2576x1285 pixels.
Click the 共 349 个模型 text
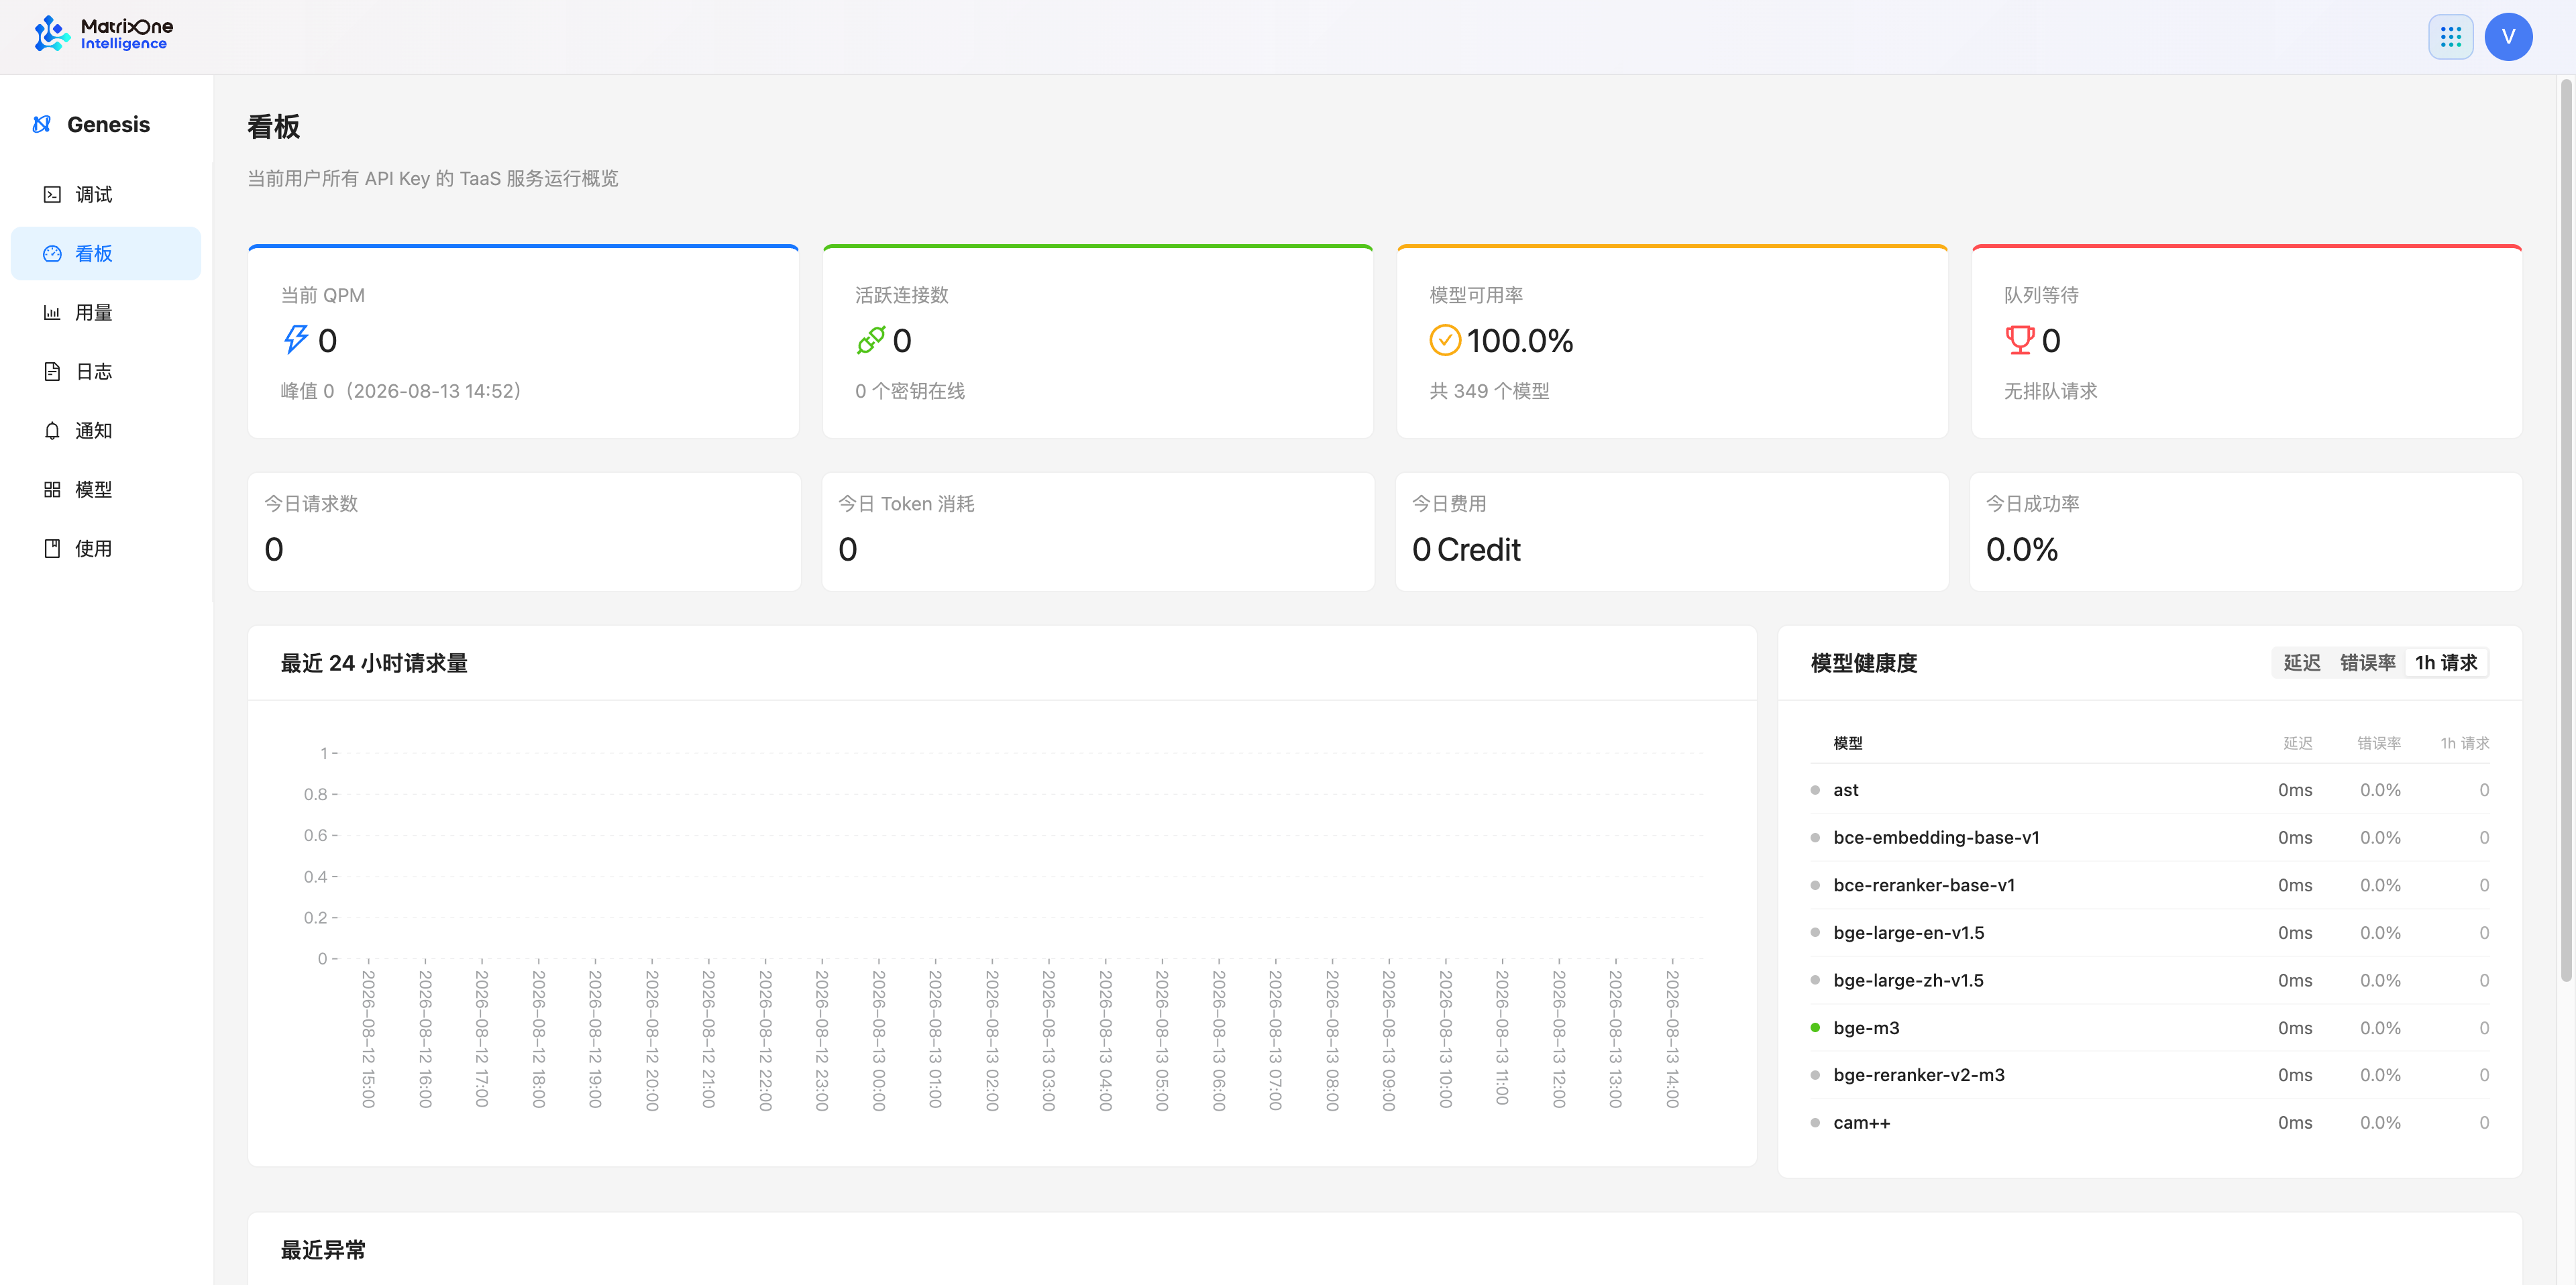[x=1489, y=391]
